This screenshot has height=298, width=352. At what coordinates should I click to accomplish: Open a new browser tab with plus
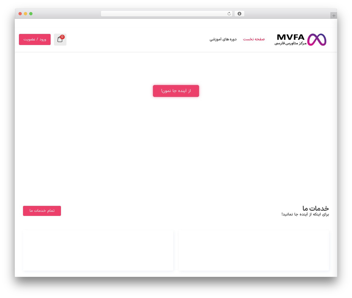click(x=334, y=16)
